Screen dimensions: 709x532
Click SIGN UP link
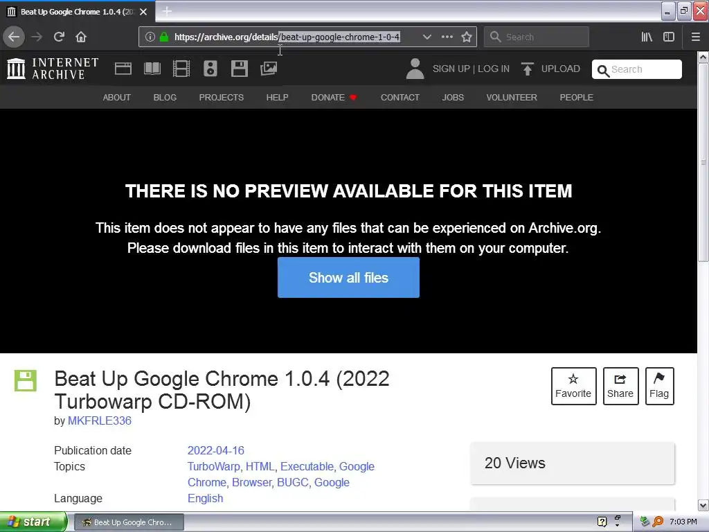point(451,69)
